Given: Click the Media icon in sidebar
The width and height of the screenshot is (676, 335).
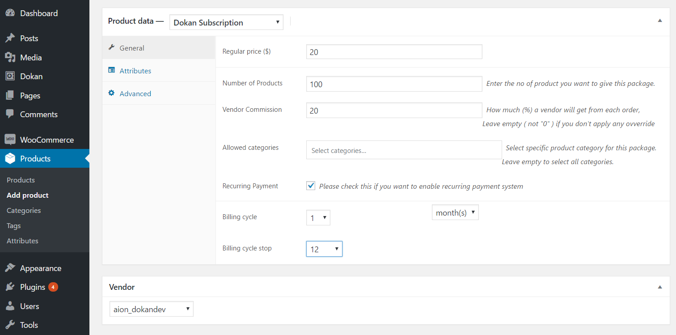Looking at the screenshot, I should coord(10,57).
